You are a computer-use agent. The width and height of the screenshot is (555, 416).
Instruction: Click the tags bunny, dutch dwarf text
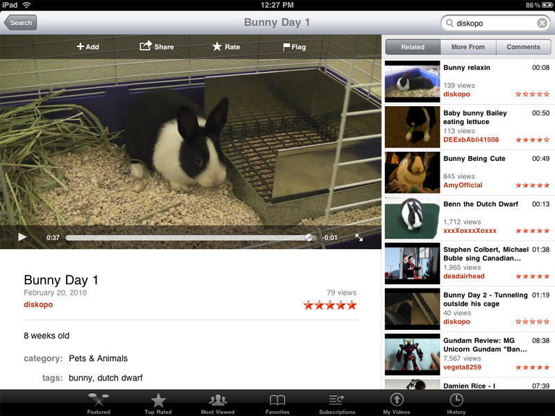(105, 378)
